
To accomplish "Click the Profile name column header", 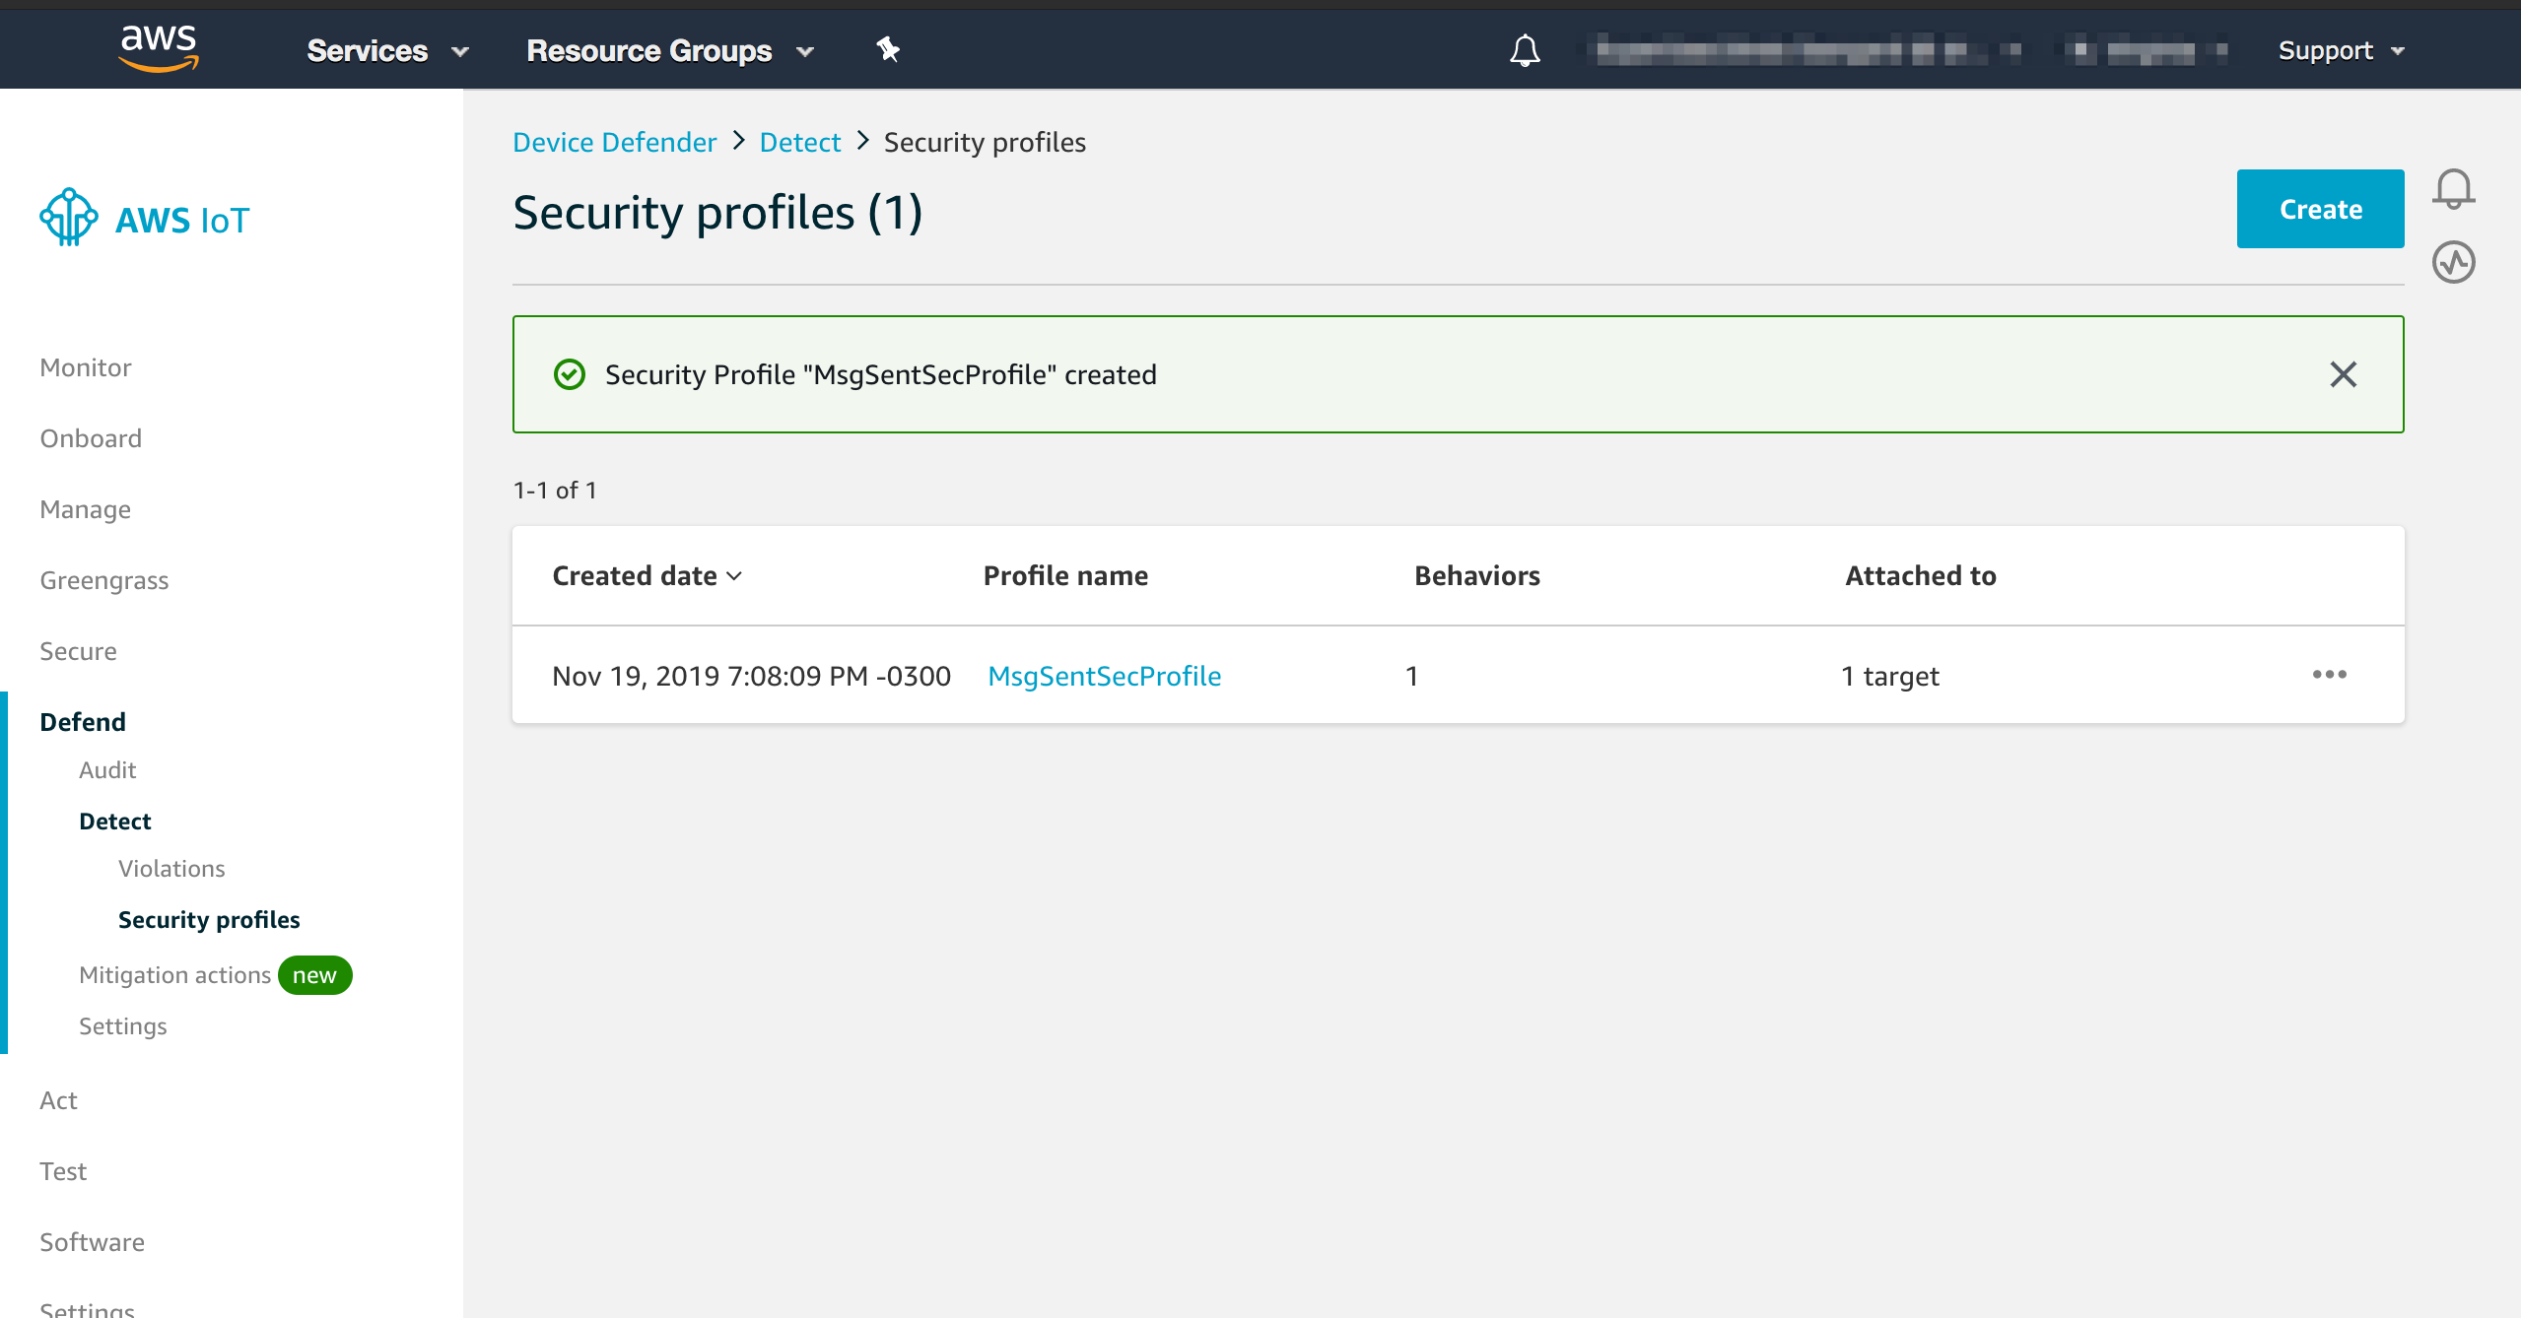I will [1065, 575].
